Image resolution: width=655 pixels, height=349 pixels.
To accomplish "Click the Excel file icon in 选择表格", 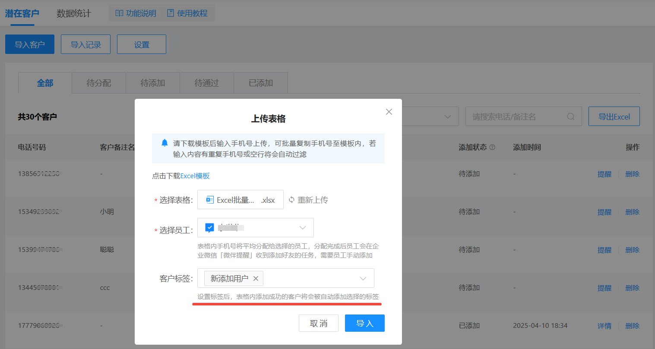I will click(210, 200).
